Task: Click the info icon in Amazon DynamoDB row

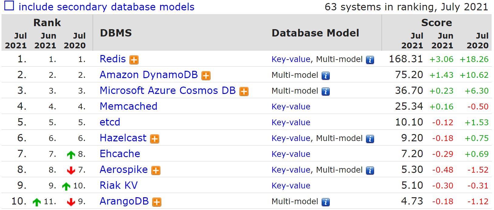Action: (325, 76)
